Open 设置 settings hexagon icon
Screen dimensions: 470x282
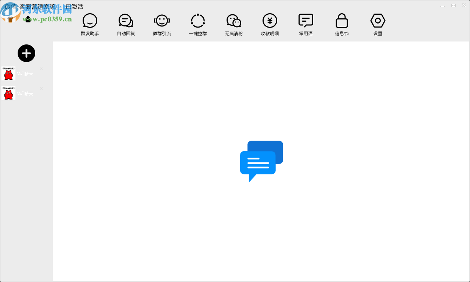coord(377,21)
